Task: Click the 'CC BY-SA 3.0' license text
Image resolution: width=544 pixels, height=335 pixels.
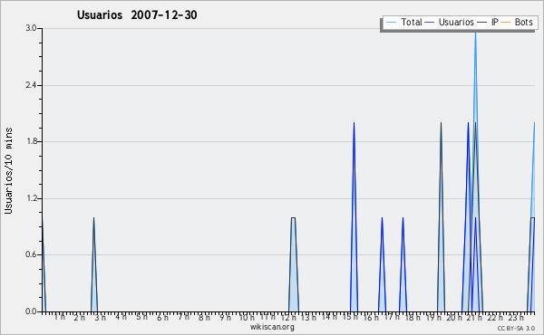Action: coord(516,329)
